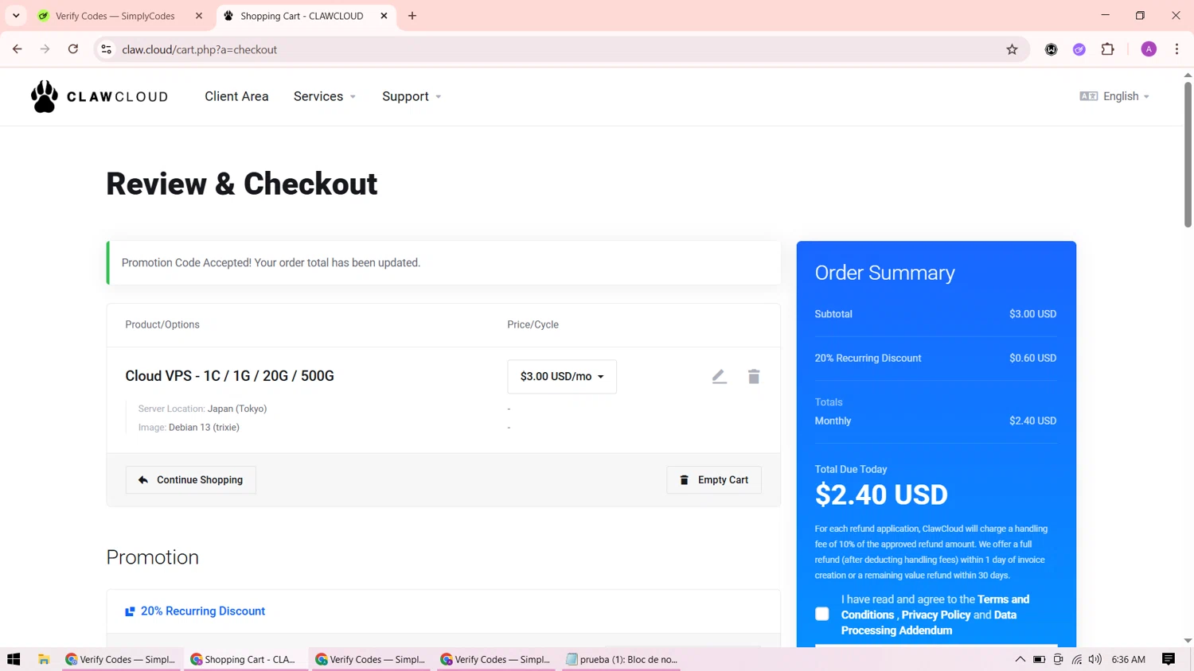
Task: Click the purple extension icon in toolbar
Action: [x=1079, y=49]
